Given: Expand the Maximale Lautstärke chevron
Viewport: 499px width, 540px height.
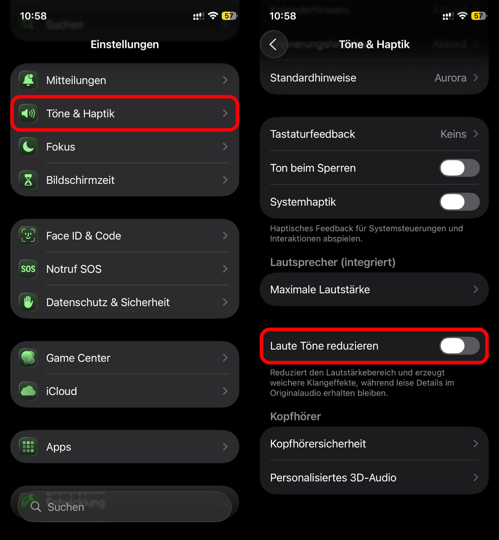Looking at the screenshot, I should [476, 290].
